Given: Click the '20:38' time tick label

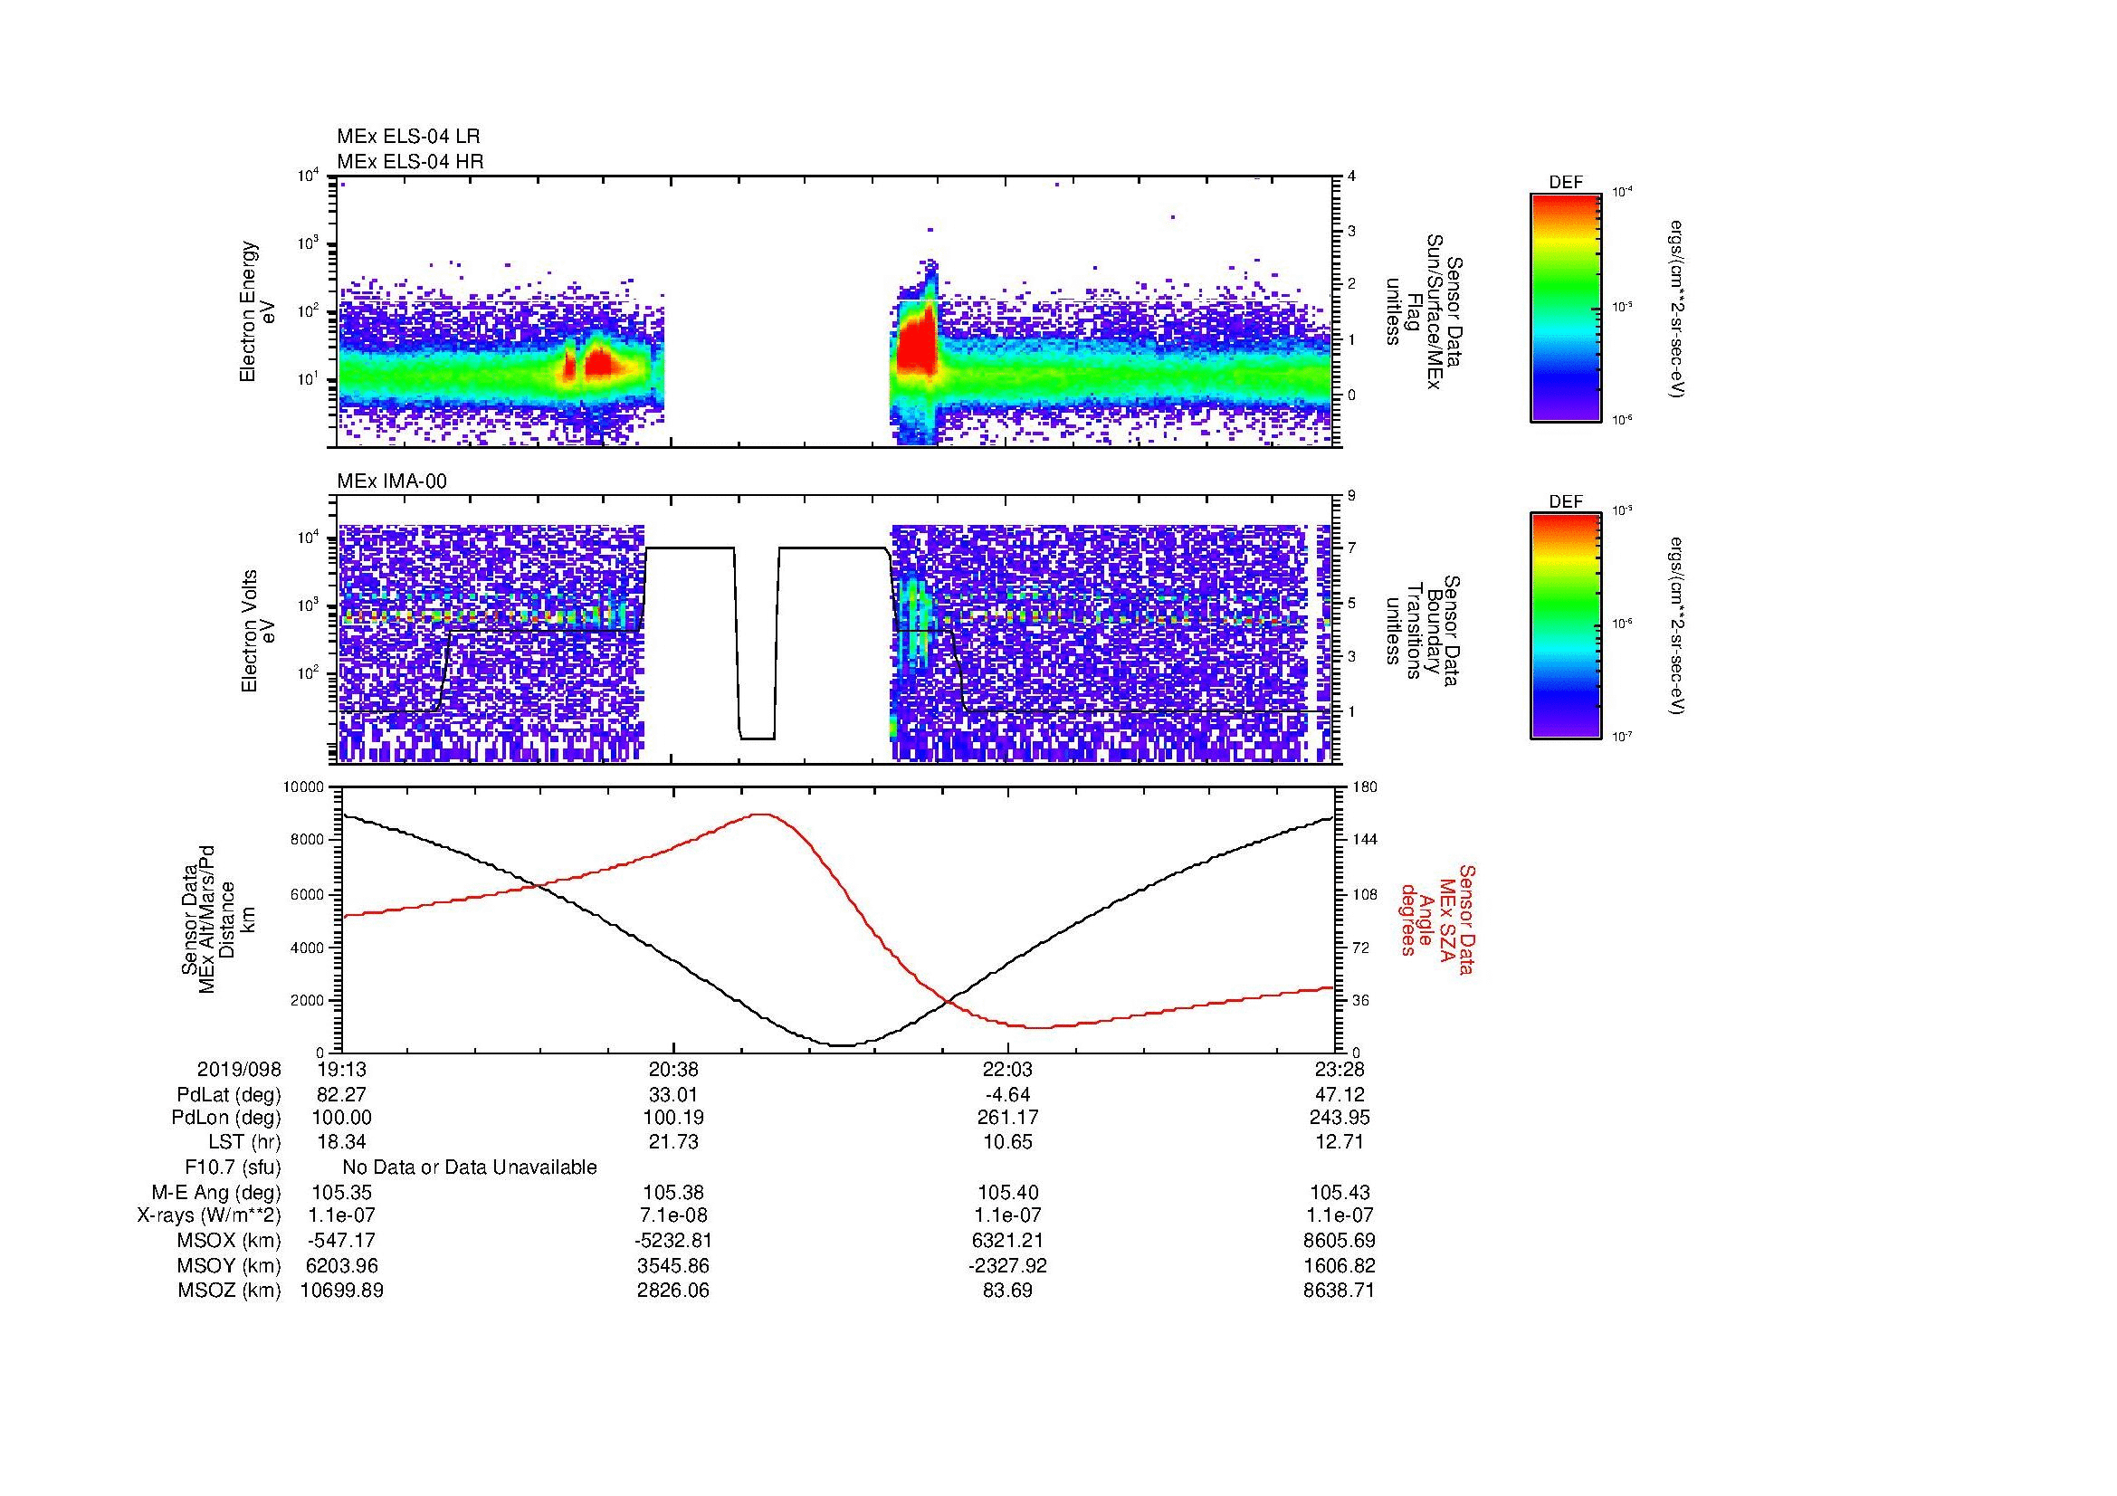Looking at the screenshot, I should tap(674, 1069).
